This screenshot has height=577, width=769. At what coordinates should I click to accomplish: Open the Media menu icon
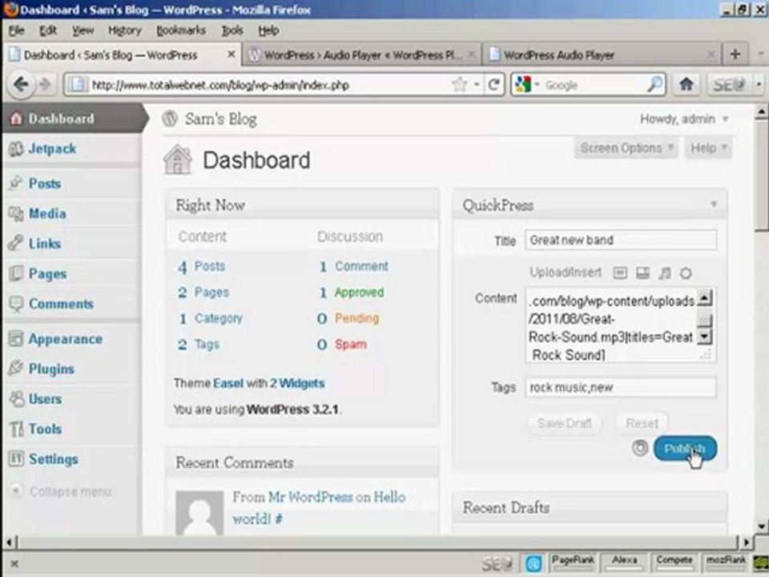16,213
